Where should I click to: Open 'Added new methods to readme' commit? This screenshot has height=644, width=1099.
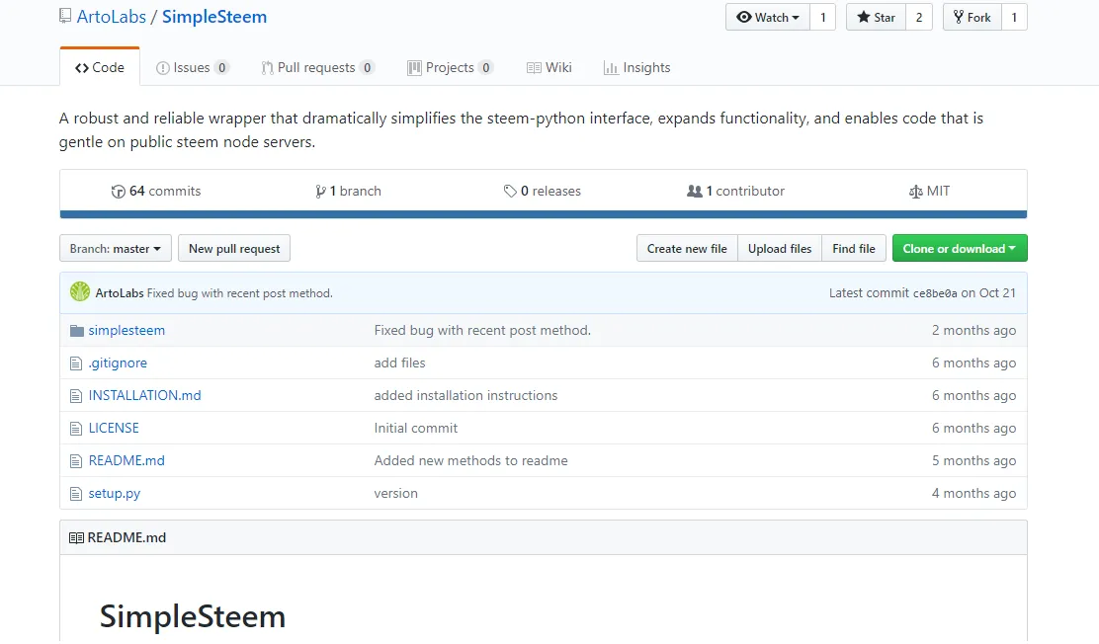point(471,460)
